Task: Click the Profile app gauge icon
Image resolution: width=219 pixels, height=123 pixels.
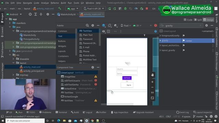Action: click(136, 9)
